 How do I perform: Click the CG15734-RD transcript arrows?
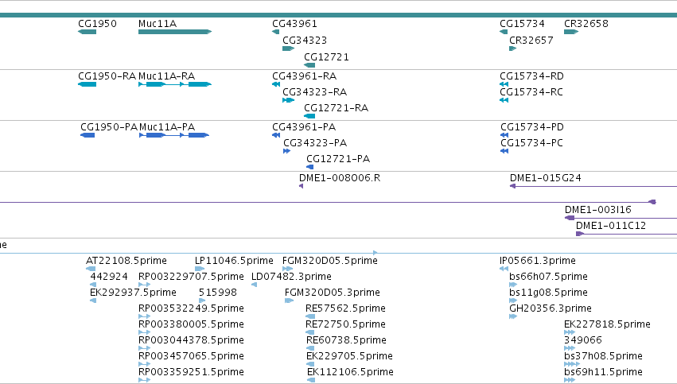[x=504, y=84]
